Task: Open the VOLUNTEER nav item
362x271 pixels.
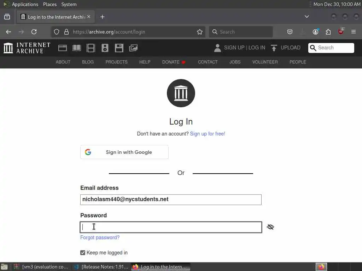Action: click(265, 62)
